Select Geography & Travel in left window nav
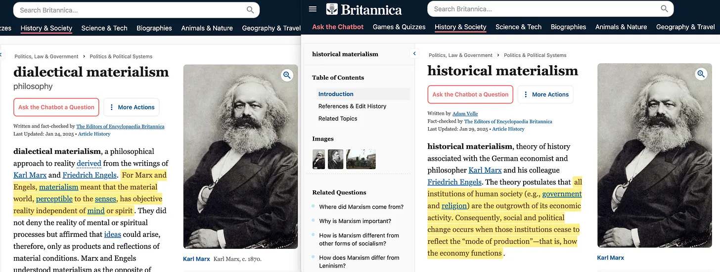Viewport: 720px width, 272px height. [x=271, y=28]
